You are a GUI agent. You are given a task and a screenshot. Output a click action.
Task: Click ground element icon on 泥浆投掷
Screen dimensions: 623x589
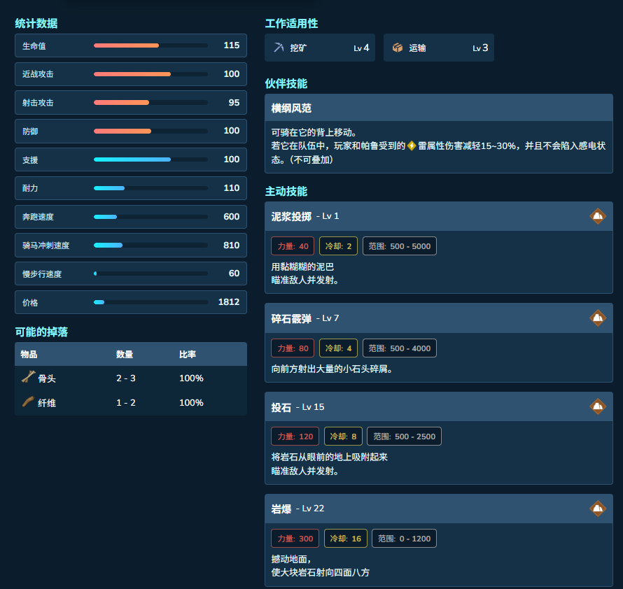tap(598, 216)
